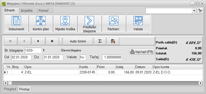Open Kontni plan chart of accounts
The height and width of the screenshot is (94, 206).
pyautogui.click(x=41, y=24)
